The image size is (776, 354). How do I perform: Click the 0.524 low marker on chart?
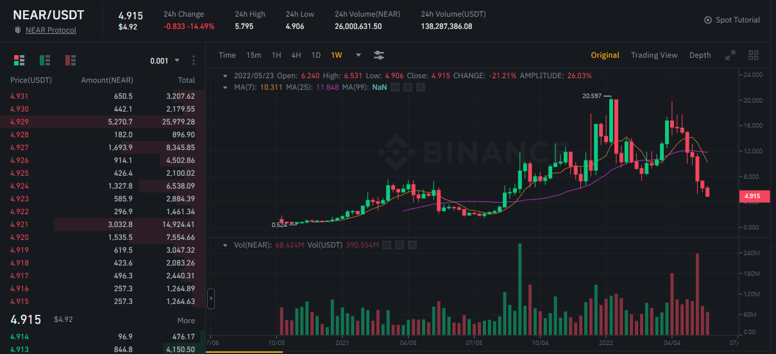click(x=280, y=225)
